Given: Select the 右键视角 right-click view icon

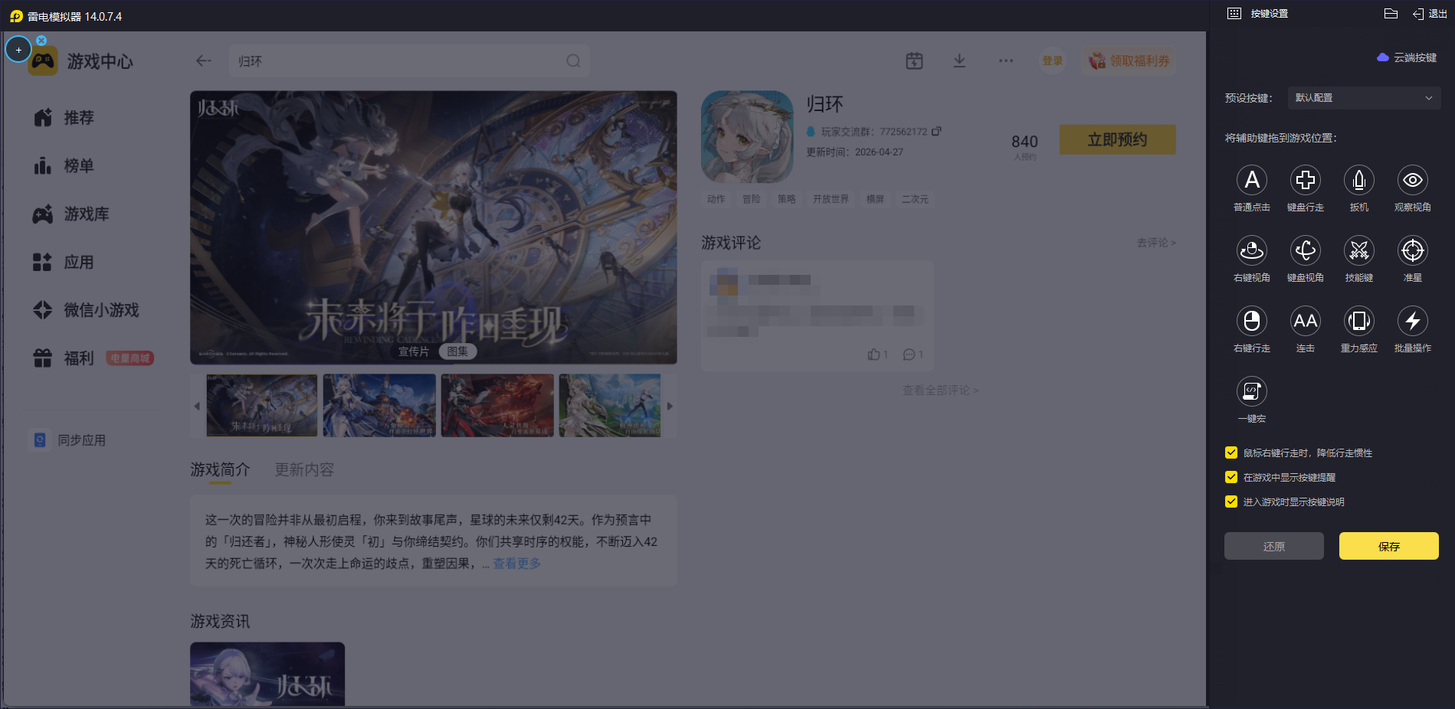Looking at the screenshot, I should click(x=1252, y=250).
